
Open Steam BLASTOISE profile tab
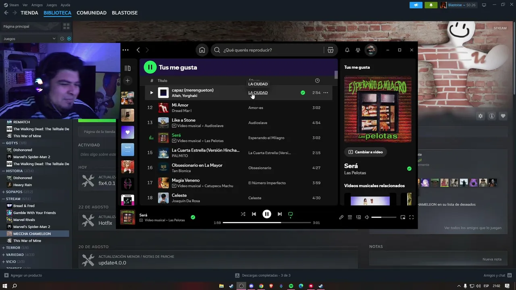pyautogui.click(x=125, y=13)
